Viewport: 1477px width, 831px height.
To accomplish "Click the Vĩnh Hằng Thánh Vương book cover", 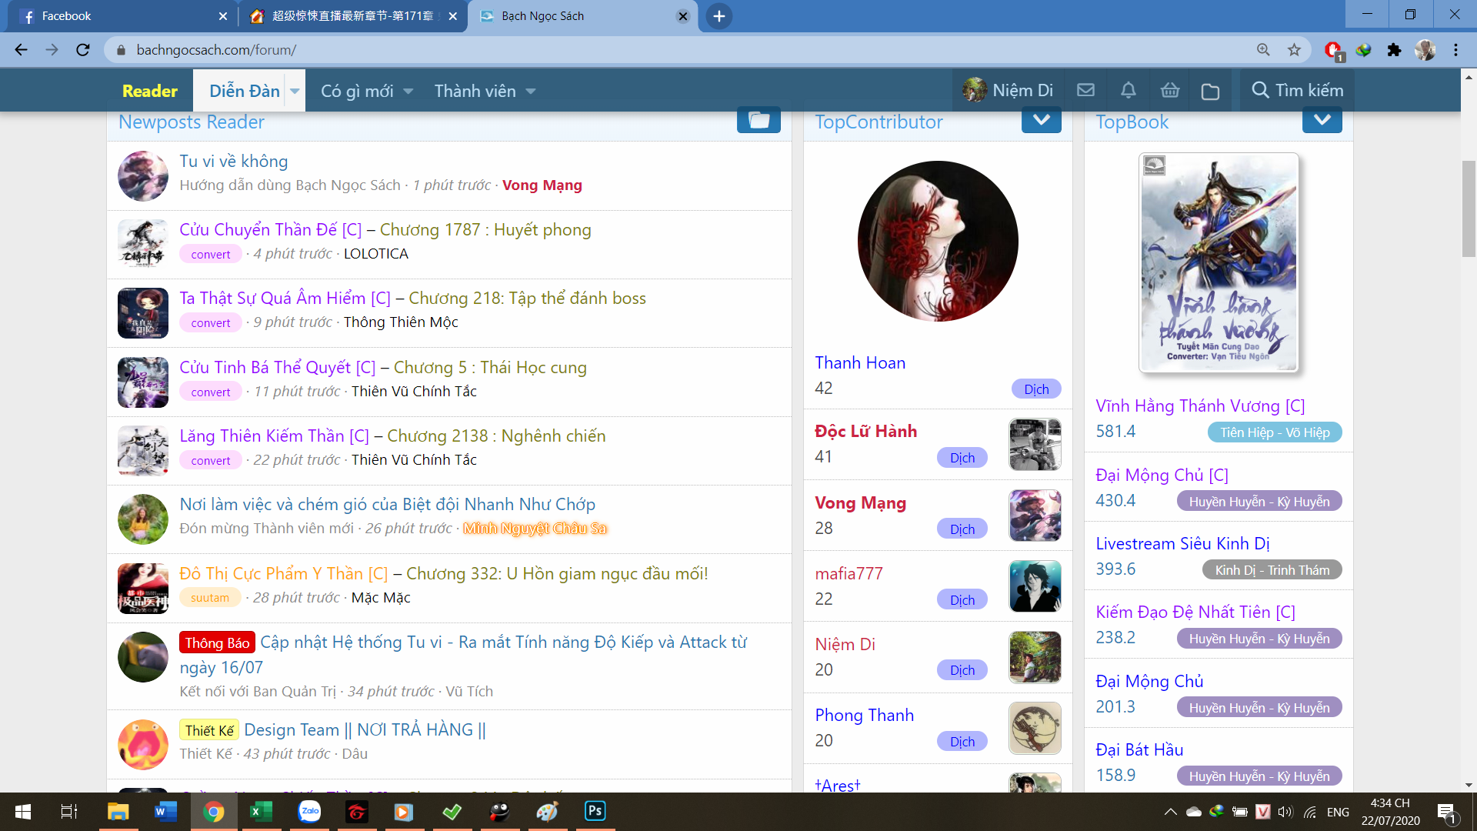I will click(x=1219, y=262).
